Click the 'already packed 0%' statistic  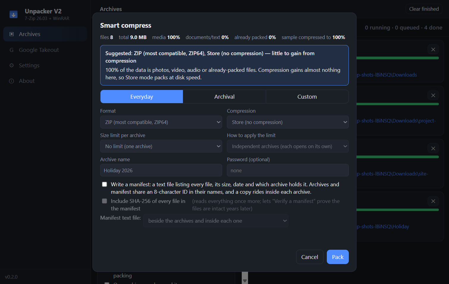[x=255, y=37]
